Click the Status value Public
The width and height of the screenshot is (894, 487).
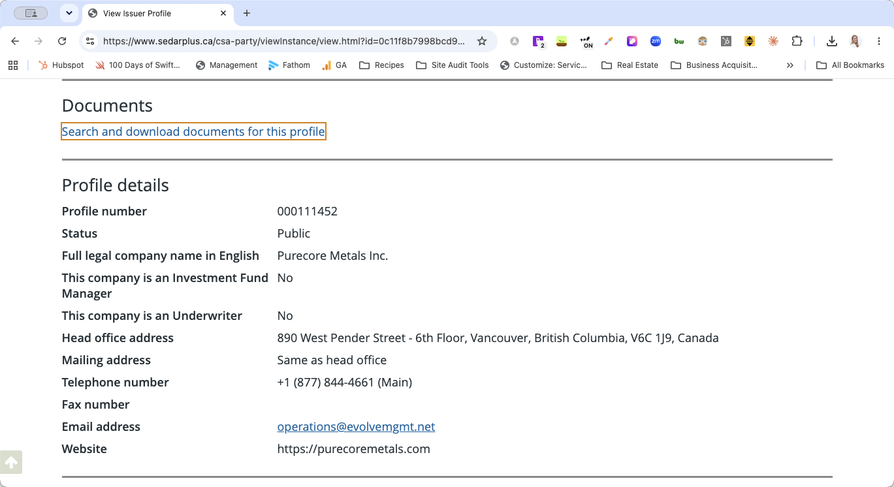point(294,234)
